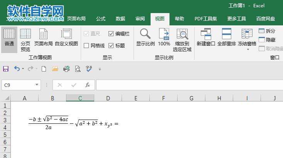This screenshot has height=158, width=283.
Task: Click the Select All corner triangle
Action: [7, 98]
